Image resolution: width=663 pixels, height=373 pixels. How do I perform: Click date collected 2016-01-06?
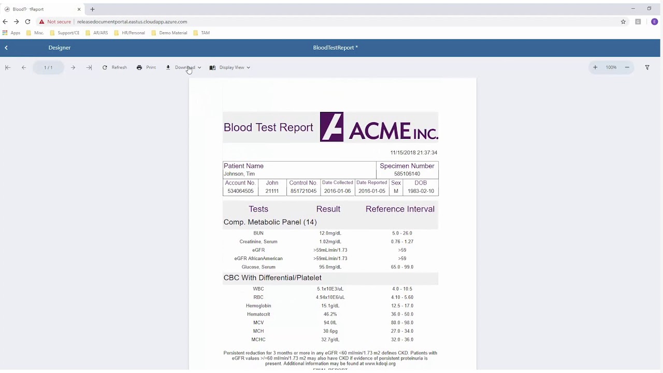coord(337,191)
